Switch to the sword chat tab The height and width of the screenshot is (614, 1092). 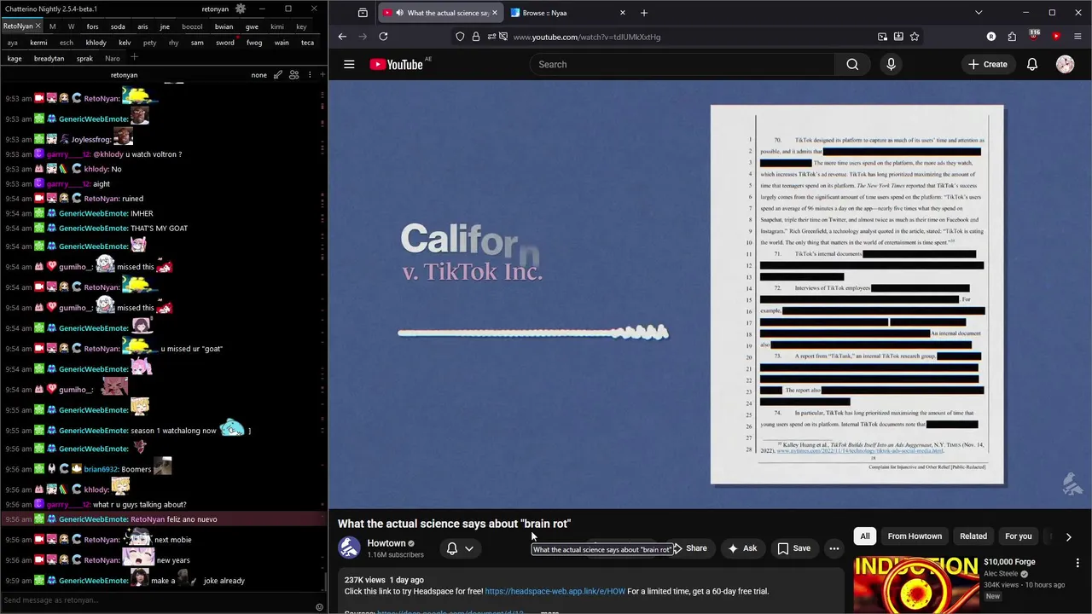pyautogui.click(x=224, y=43)
